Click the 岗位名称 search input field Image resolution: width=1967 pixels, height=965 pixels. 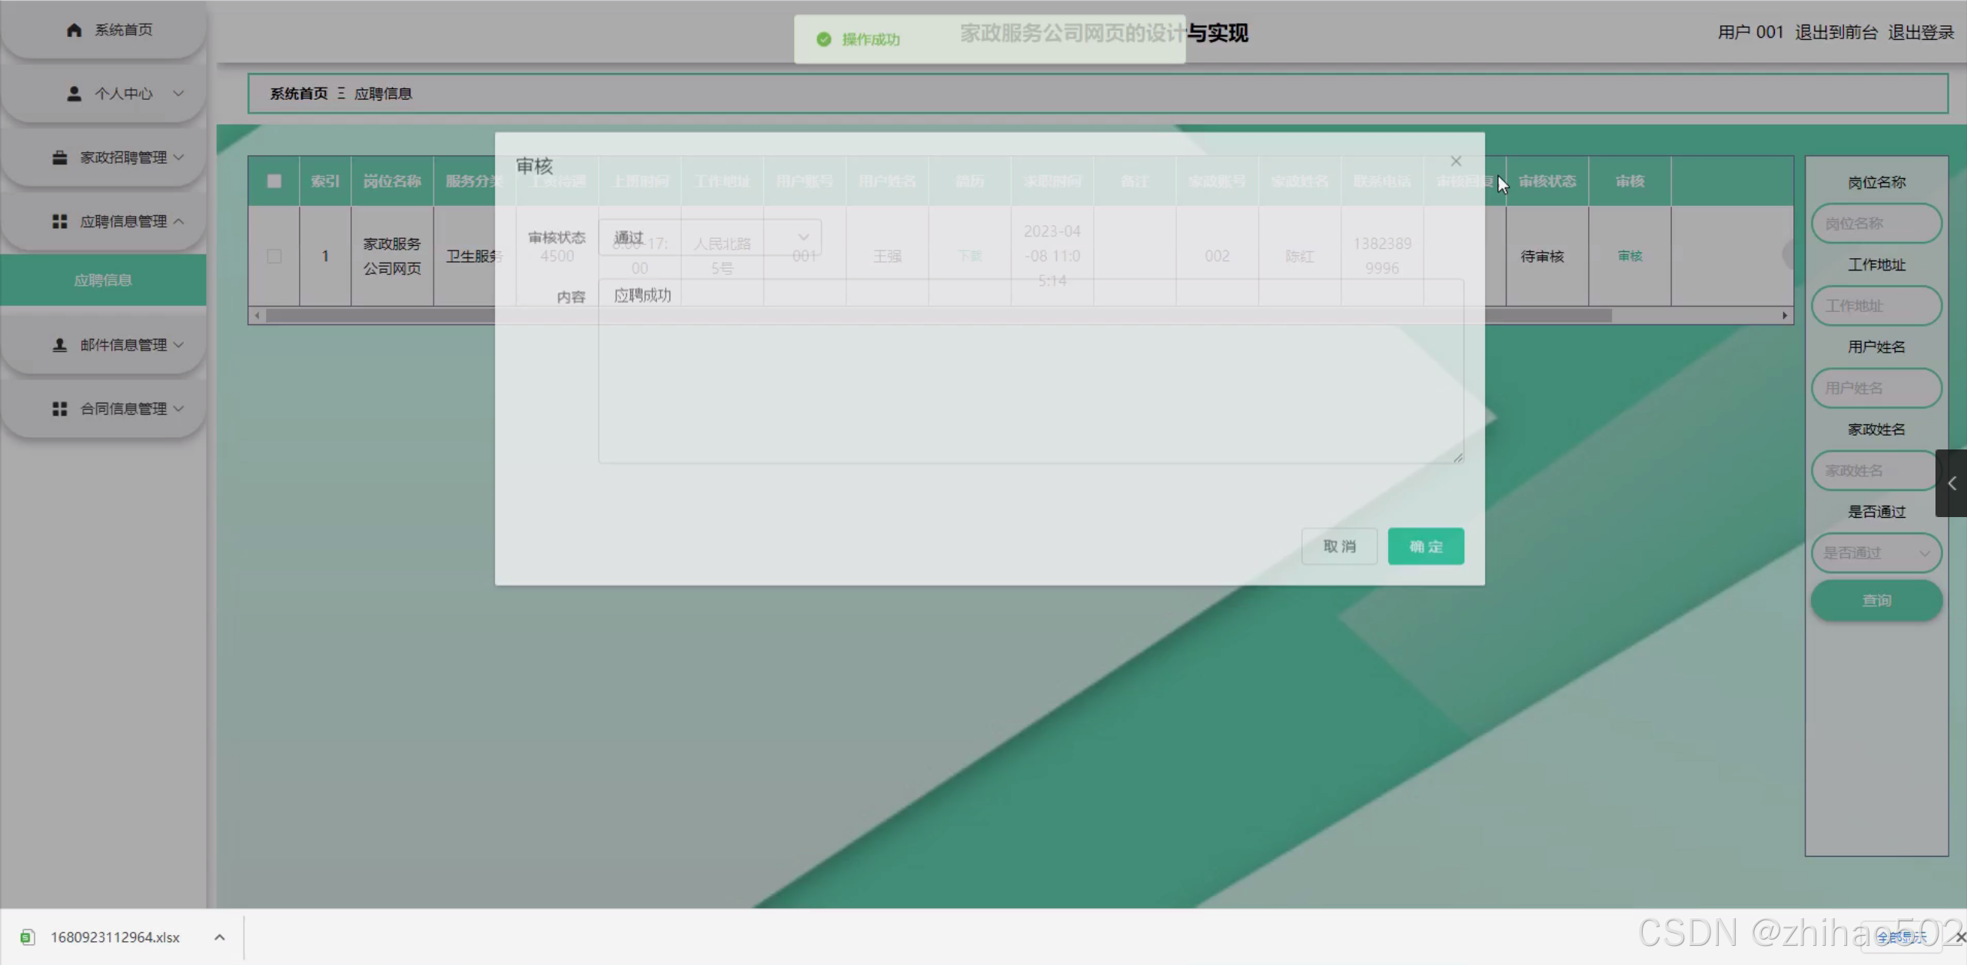pos(1876,224)
